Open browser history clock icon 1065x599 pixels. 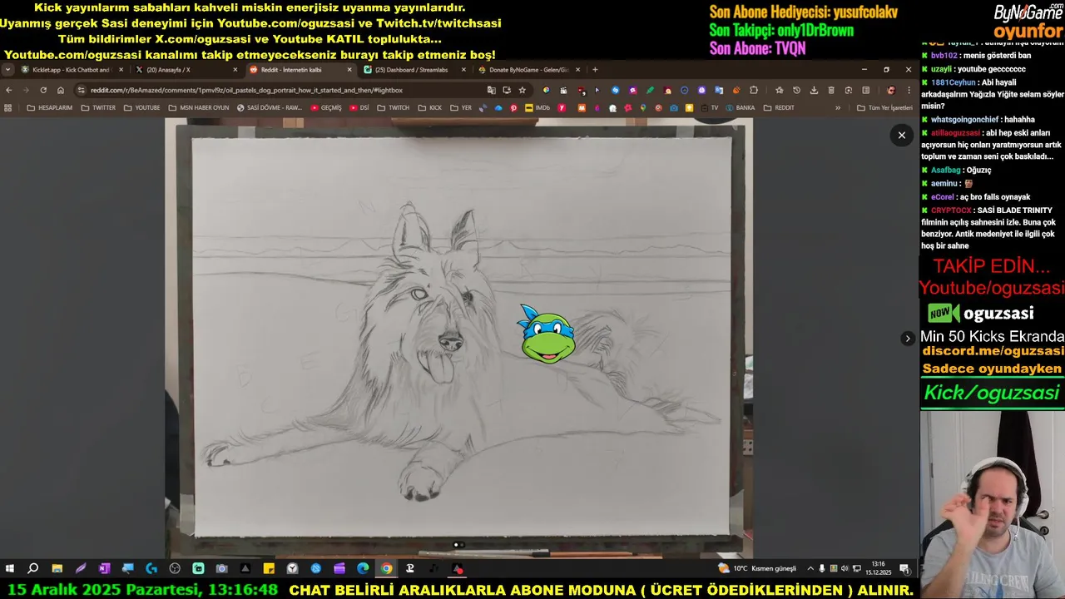[x=796, y=90]
